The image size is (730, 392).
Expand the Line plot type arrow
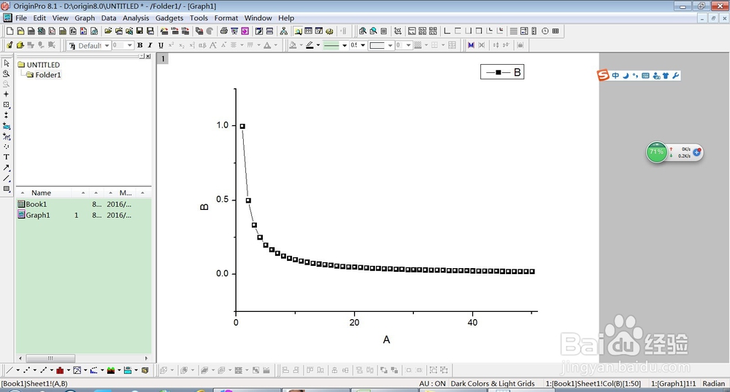tap(18, 370)
